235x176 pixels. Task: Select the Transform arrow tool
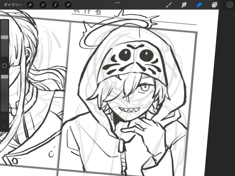tap(68, 5)
